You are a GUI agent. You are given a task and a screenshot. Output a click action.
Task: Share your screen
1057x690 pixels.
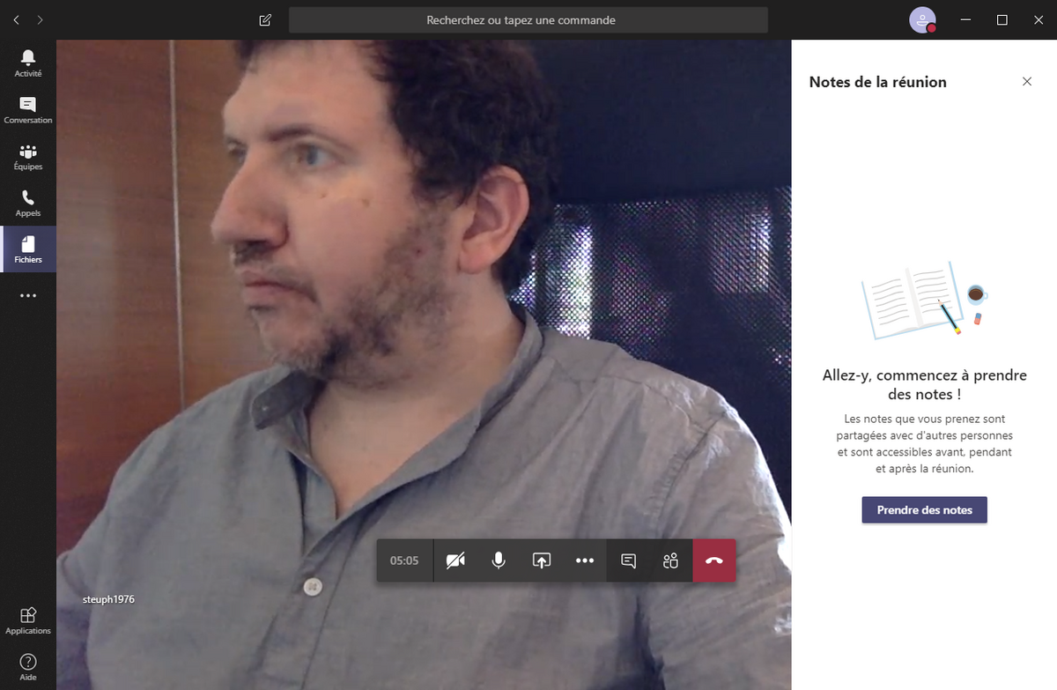542,560
